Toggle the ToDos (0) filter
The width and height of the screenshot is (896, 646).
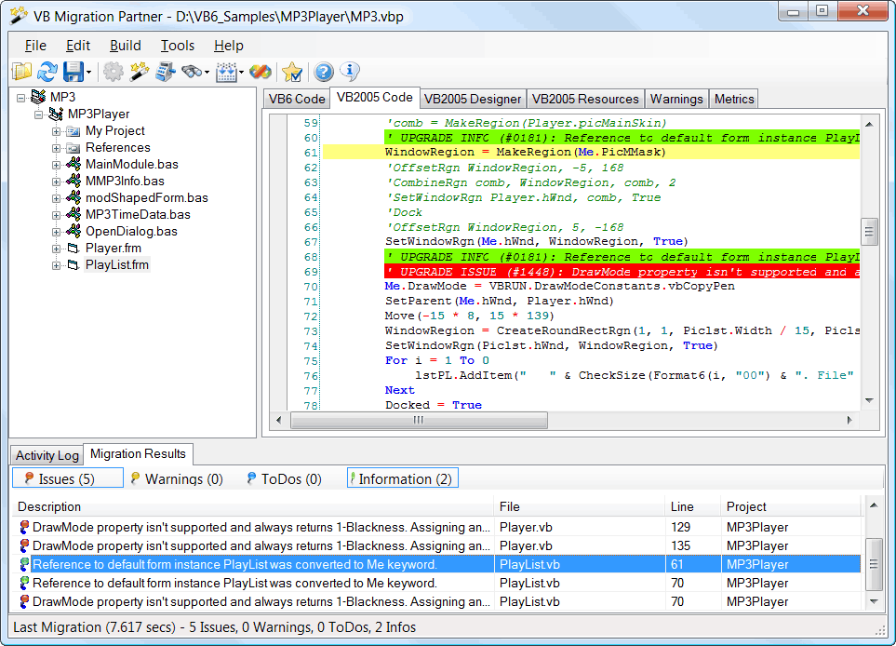(x=284, y=478)
